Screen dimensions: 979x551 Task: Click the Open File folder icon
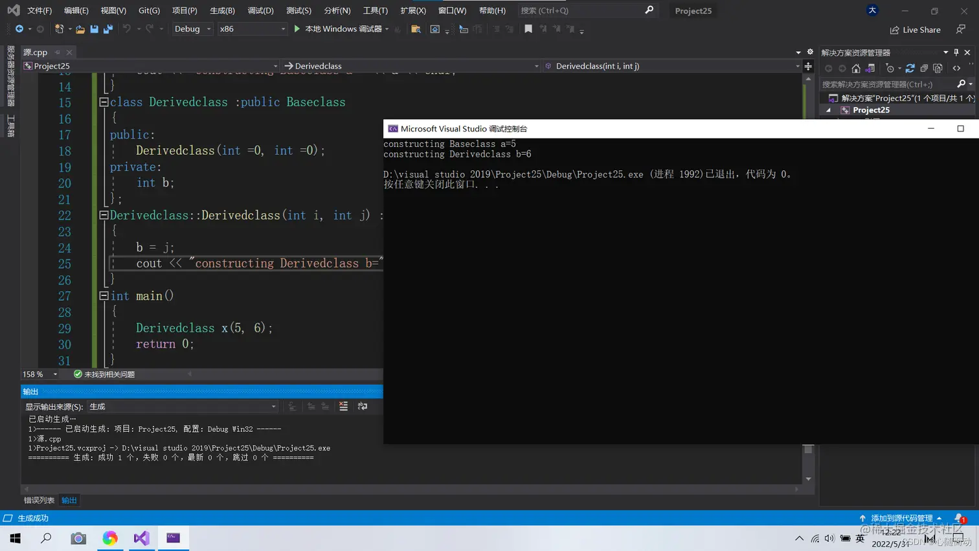(80, 29)
